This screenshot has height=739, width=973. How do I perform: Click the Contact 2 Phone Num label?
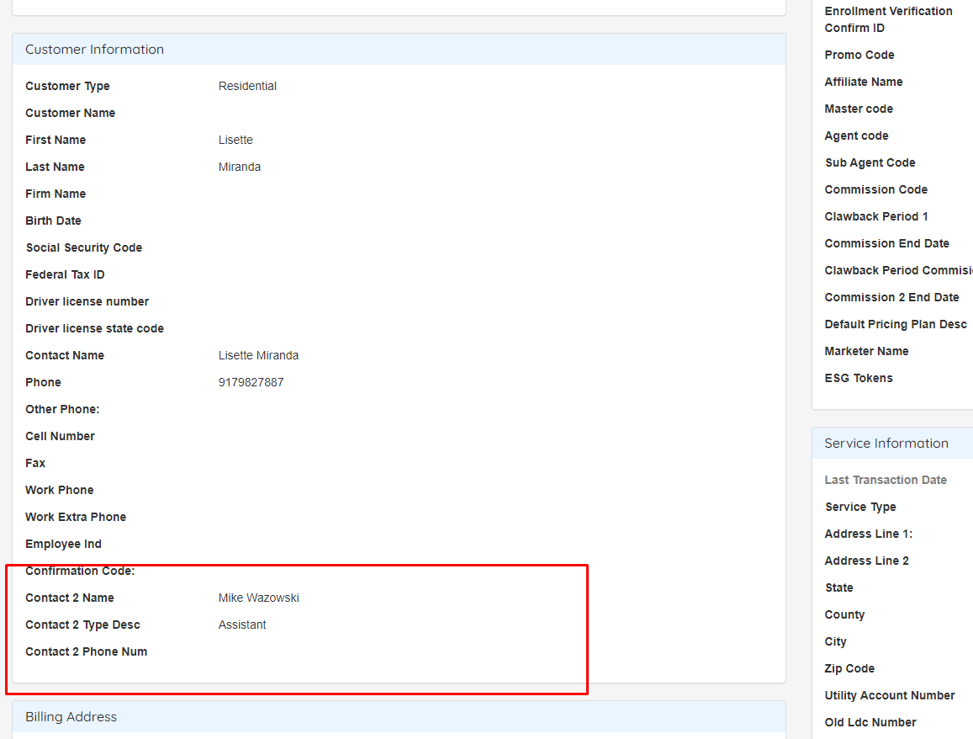[x=87, y=652]
